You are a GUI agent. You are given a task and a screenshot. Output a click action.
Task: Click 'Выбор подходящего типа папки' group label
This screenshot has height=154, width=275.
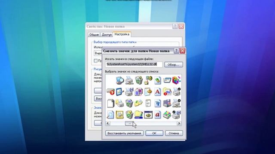pos(115,42)
